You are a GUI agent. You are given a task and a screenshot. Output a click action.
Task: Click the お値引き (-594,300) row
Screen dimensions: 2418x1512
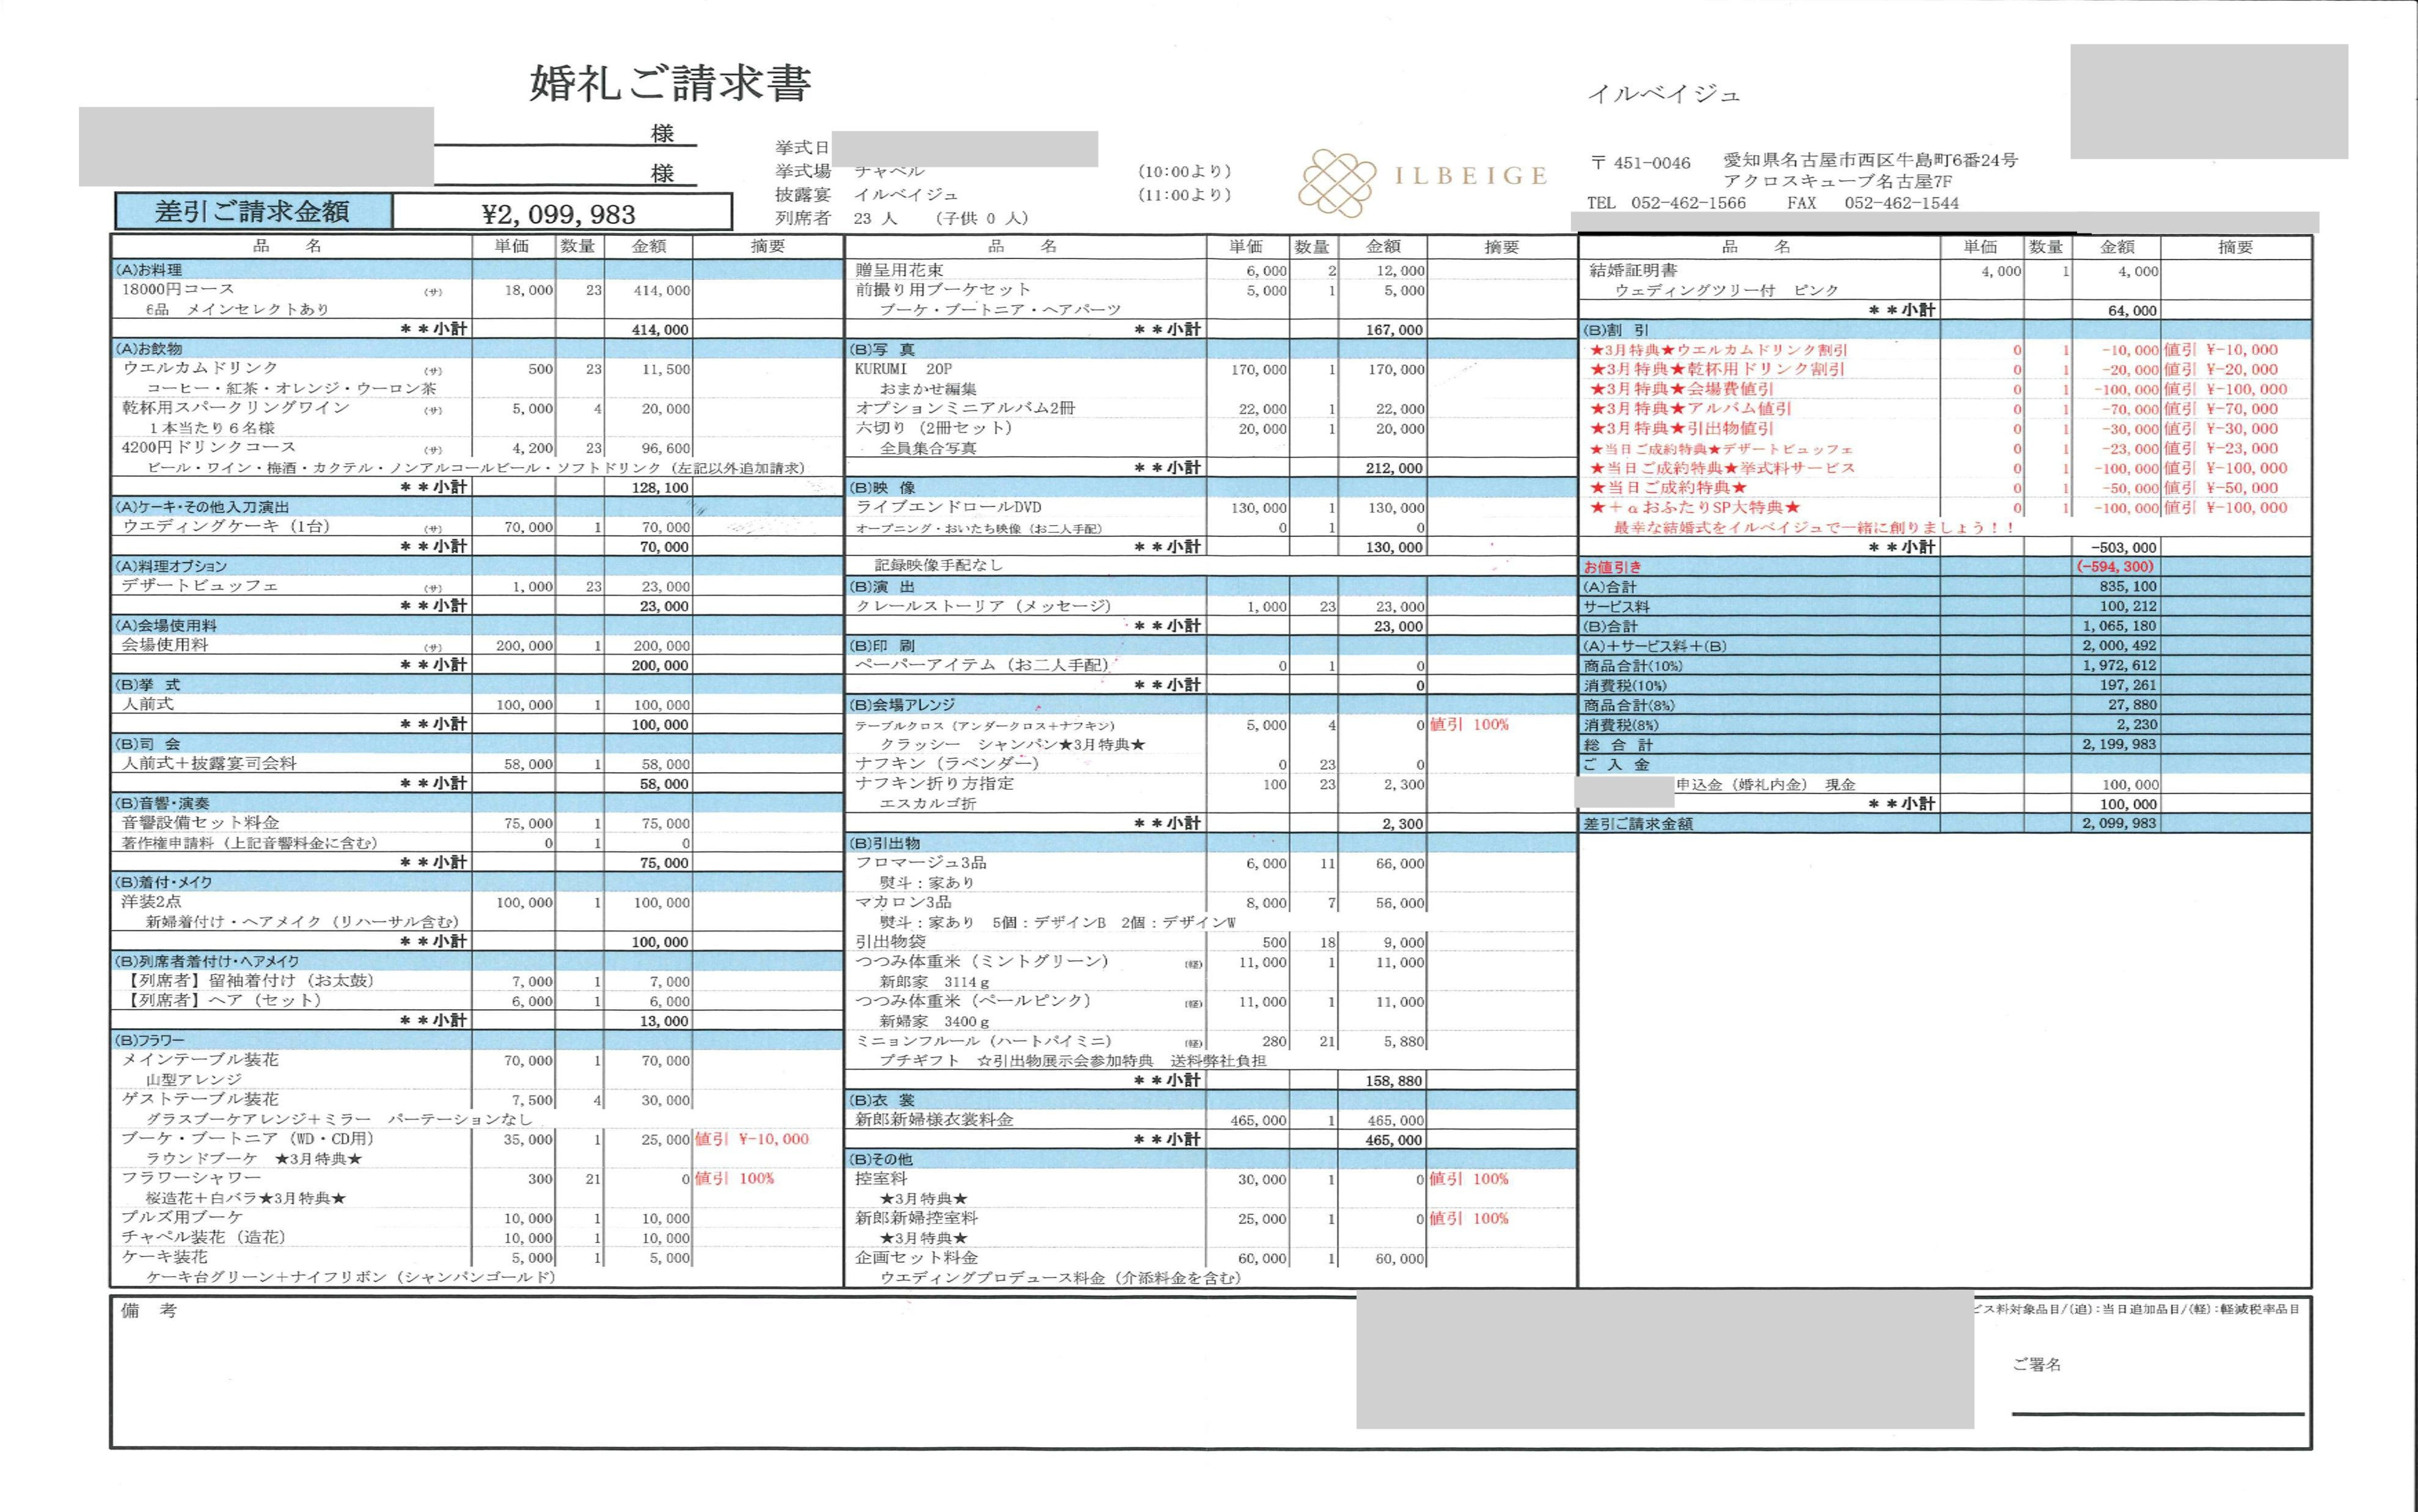pyautogui.click(x=1945, y=566)
